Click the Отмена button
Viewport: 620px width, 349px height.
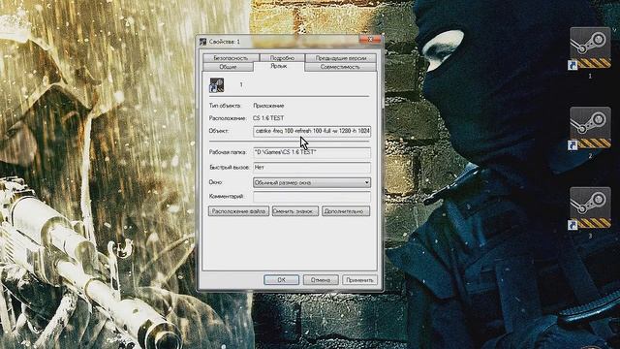pyautogui.click(x=321, y=280)
